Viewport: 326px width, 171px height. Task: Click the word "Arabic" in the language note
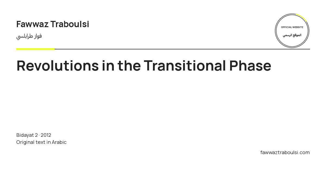(x=59, y=142)
